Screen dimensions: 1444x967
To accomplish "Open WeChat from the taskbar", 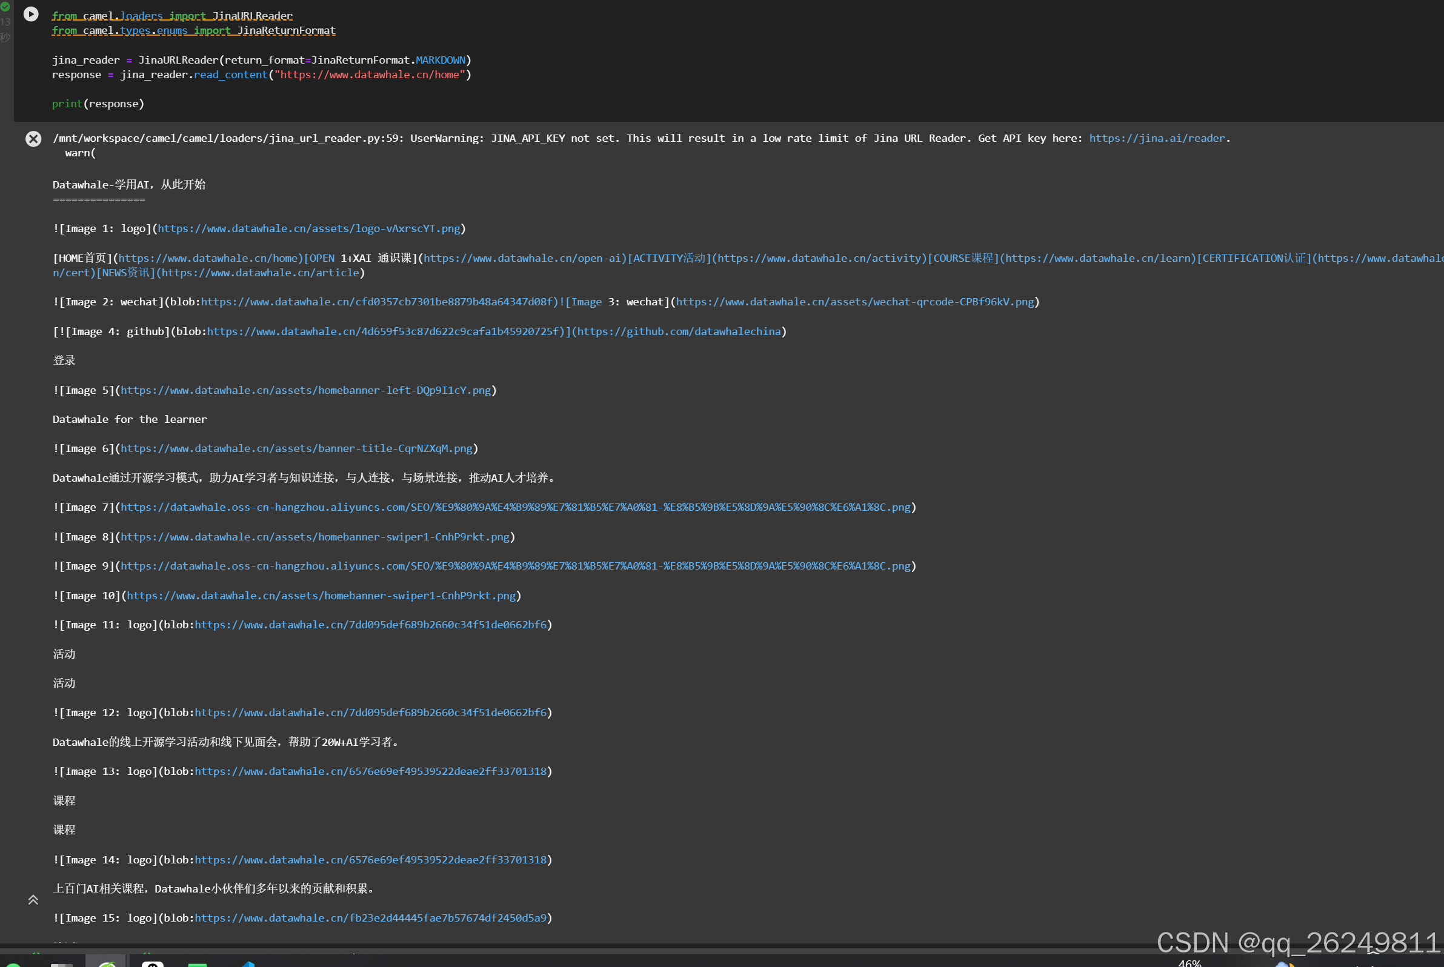I will click(x=198, y=963).
